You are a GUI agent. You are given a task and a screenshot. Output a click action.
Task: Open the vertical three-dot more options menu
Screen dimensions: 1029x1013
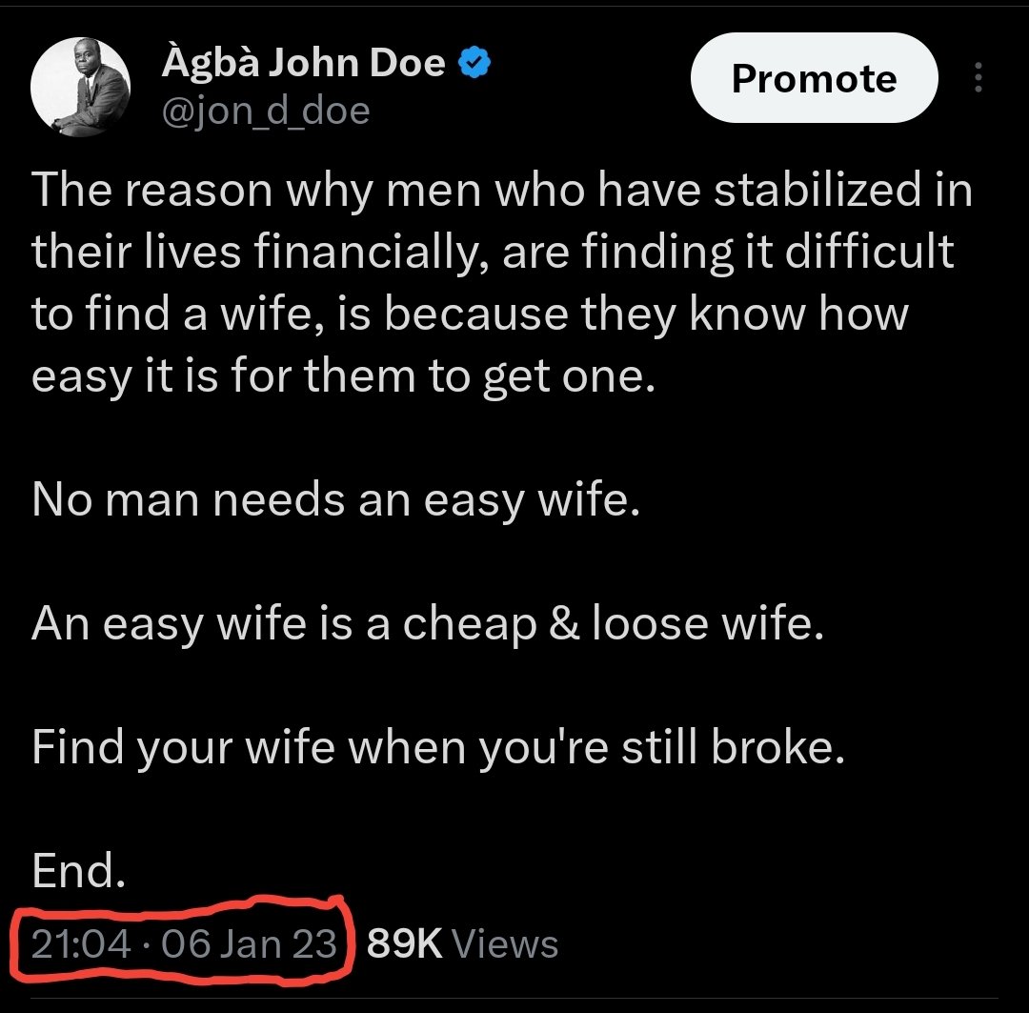tap(978, 77)
